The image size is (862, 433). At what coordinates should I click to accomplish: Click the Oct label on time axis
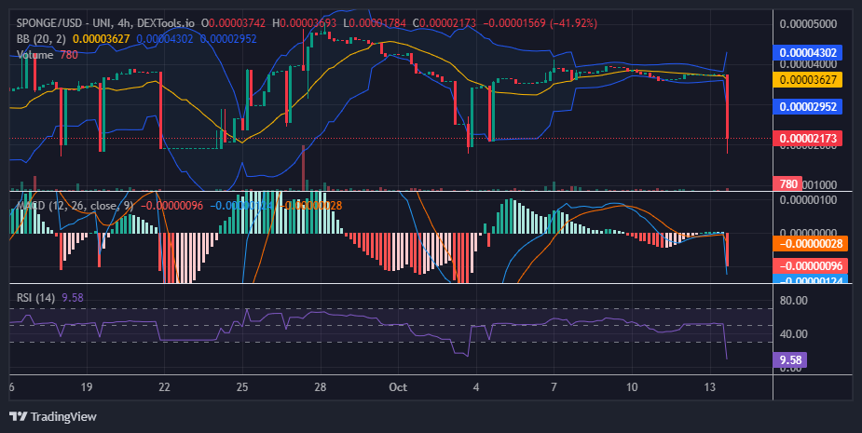[x=398, y=386]
